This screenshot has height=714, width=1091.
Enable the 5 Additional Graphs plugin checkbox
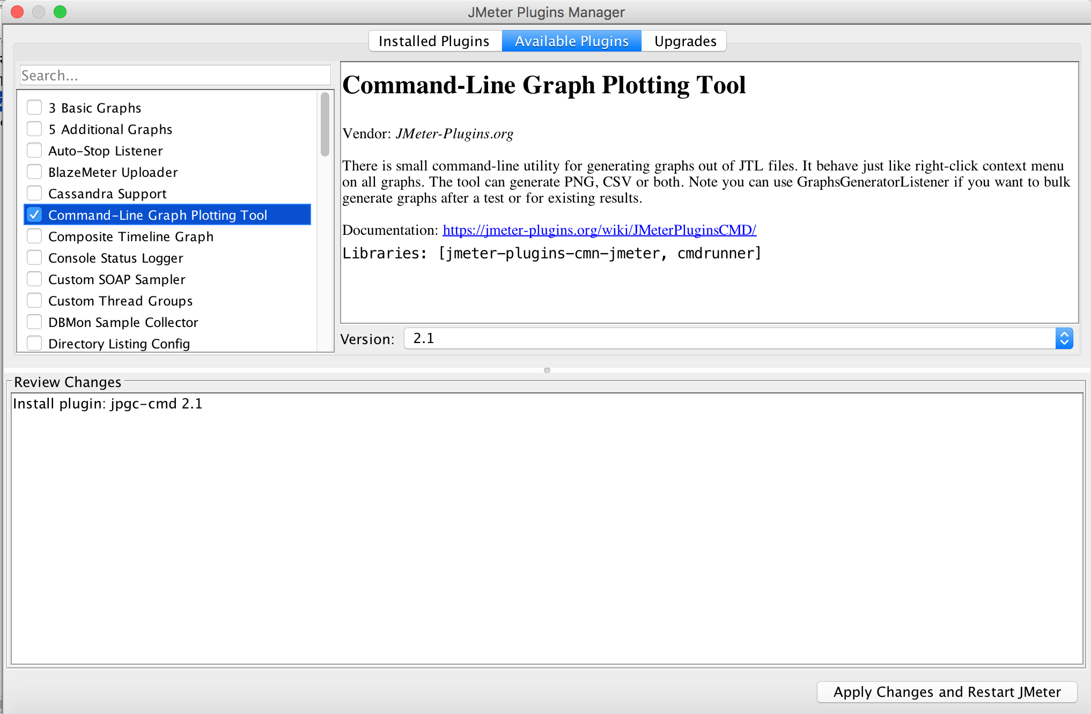point(34,129)
